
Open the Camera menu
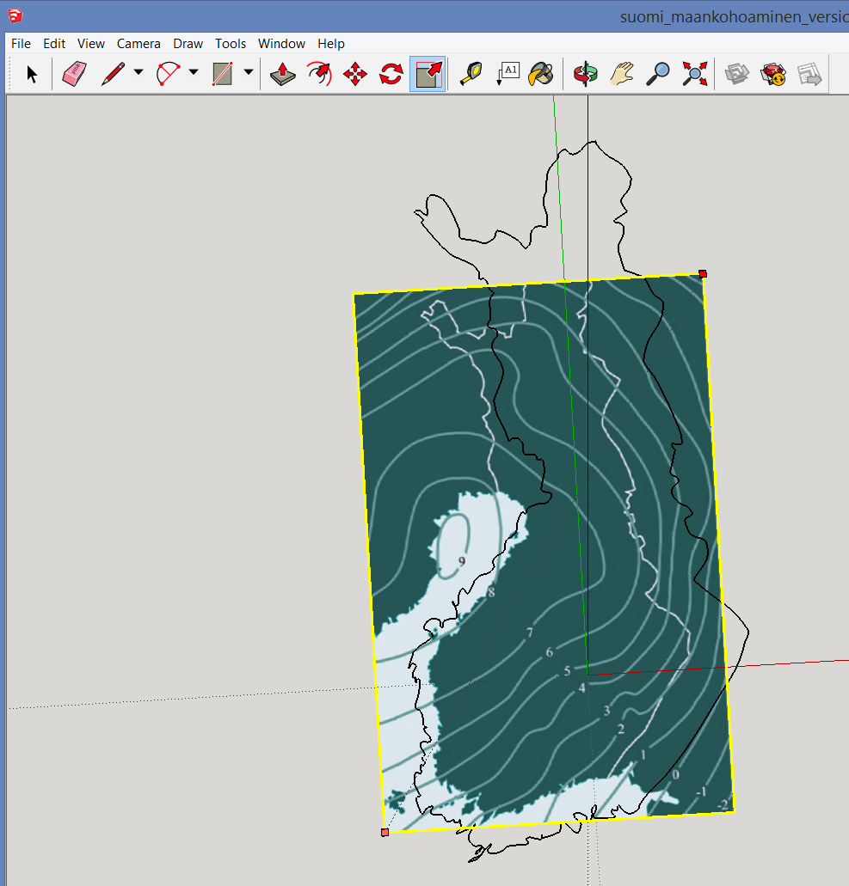(138, 44)
